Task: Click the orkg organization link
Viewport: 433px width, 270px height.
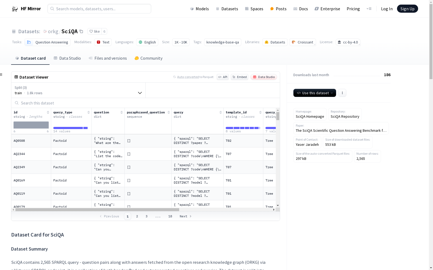Action: point(53,31)
